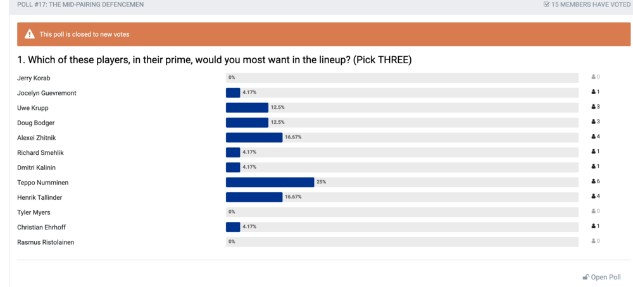633x287 pixels.
Task: Click the greyed voter icon for Jerry Korab
Action: [x=594, y=77]
